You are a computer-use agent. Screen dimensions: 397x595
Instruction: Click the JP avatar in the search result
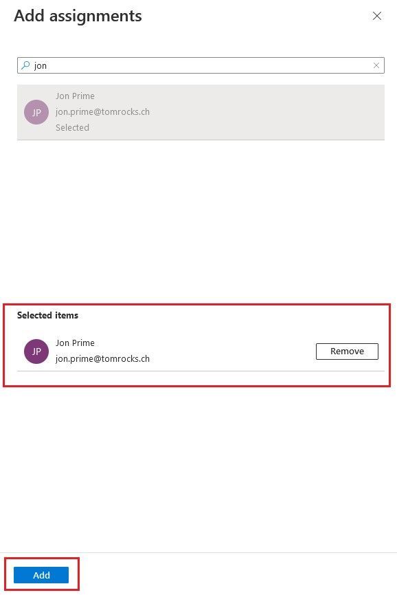pos(36,112)
